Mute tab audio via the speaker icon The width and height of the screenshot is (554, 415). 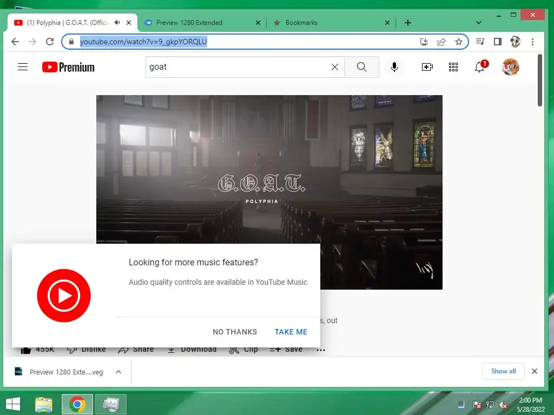[117, 23]
